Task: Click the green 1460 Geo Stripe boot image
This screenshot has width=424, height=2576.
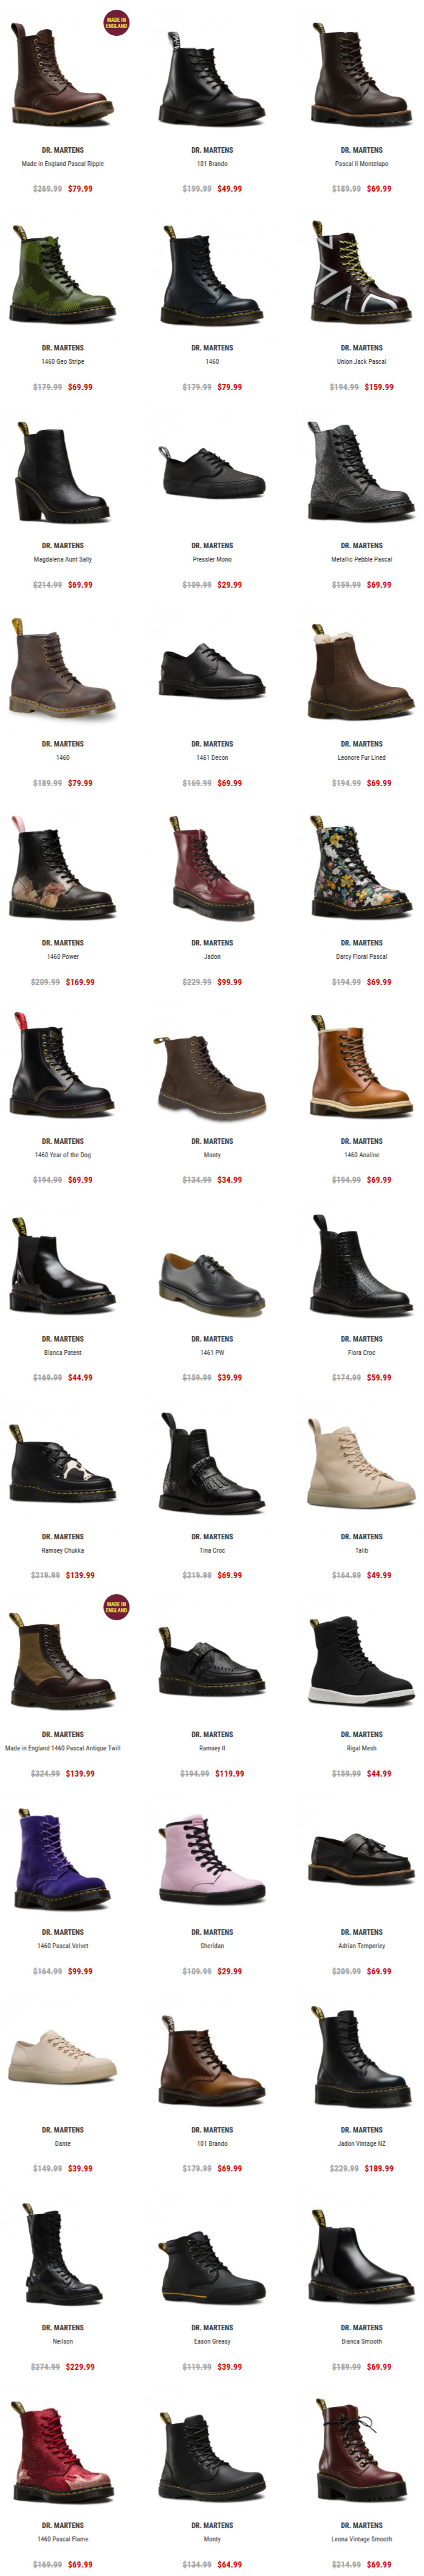Action: point(62,273)
